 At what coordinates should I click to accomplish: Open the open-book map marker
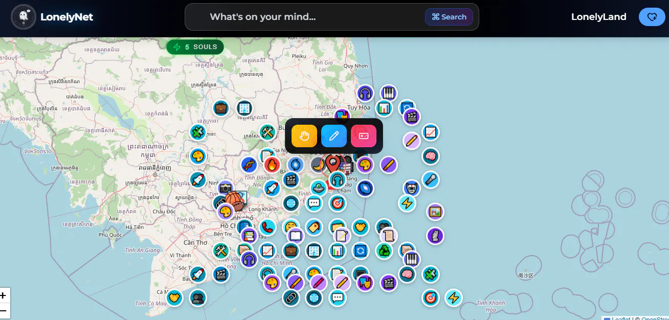coord(296,236)
